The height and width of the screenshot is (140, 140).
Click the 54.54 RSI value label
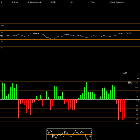[x=129, y=33]
